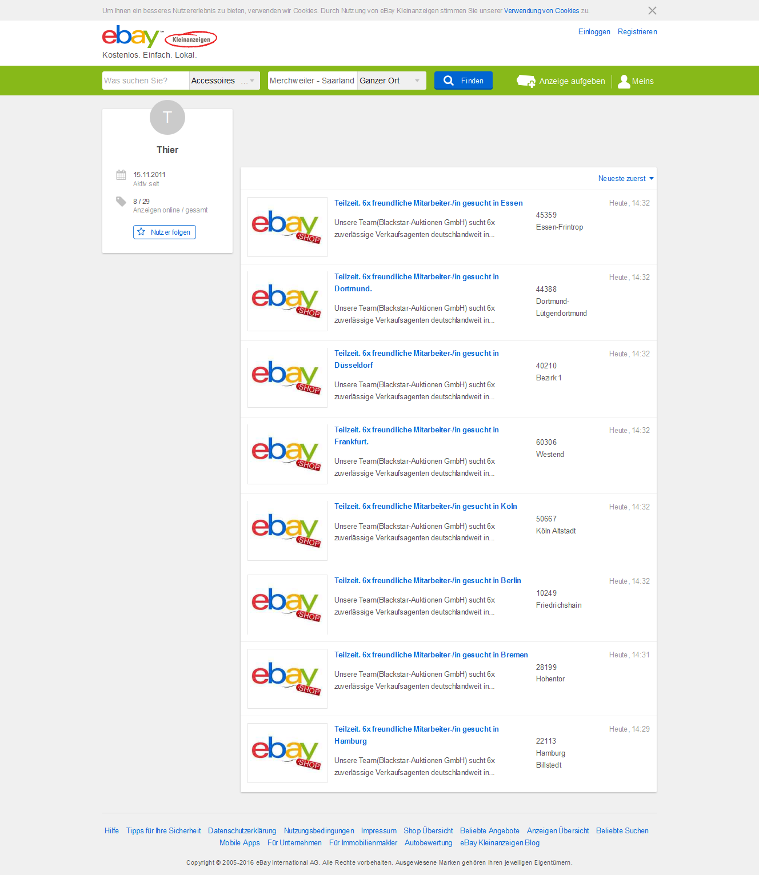Click the Registrieren link
The width and height of the screenshot is (759, 875).
(x=637, y=32)
